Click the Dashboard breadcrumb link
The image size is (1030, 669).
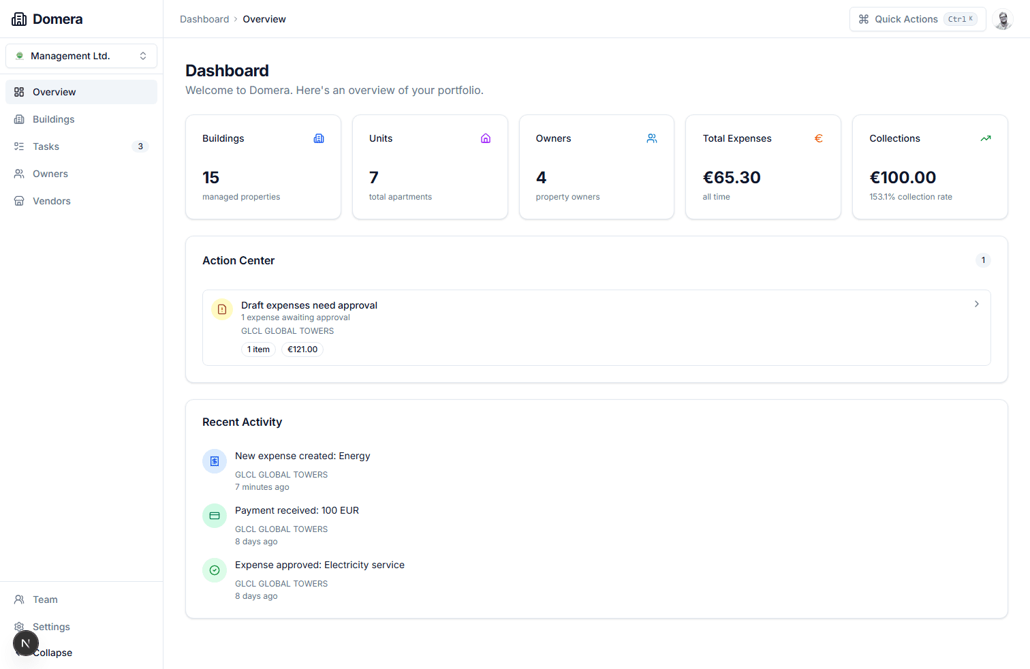pos(204,18)
